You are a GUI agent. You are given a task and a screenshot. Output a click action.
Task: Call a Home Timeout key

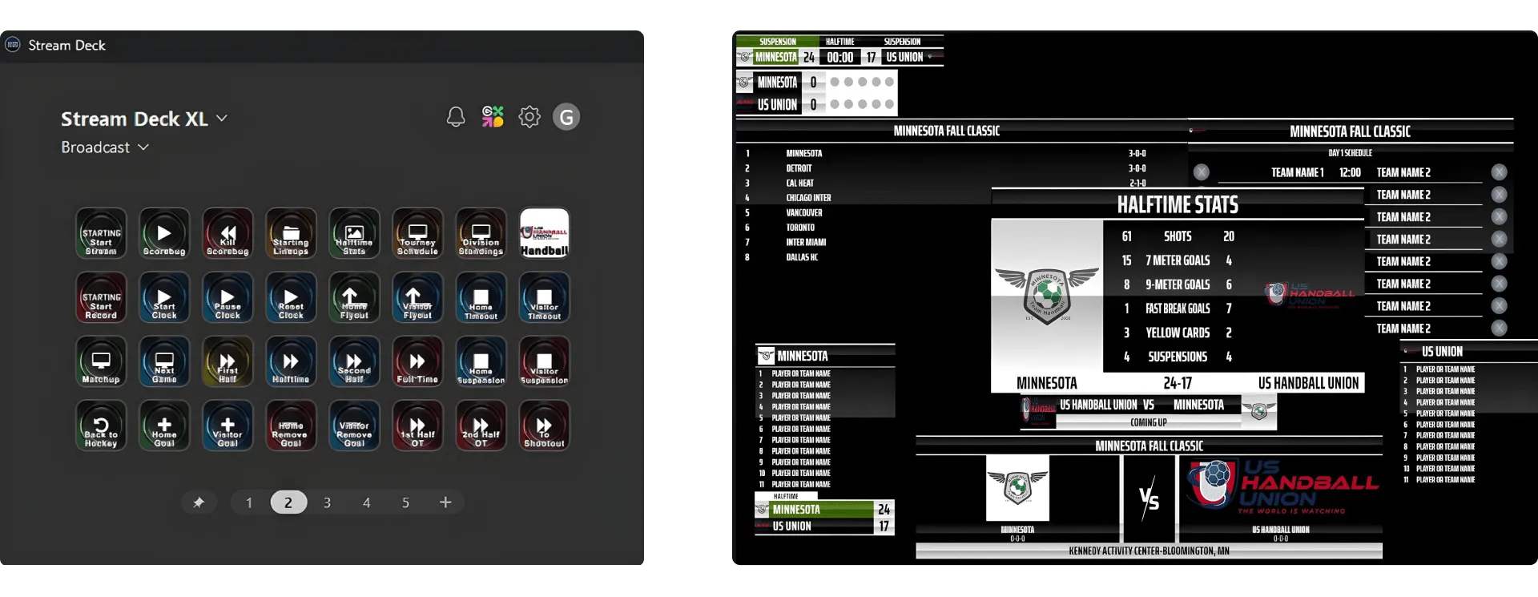click(481, 297)
